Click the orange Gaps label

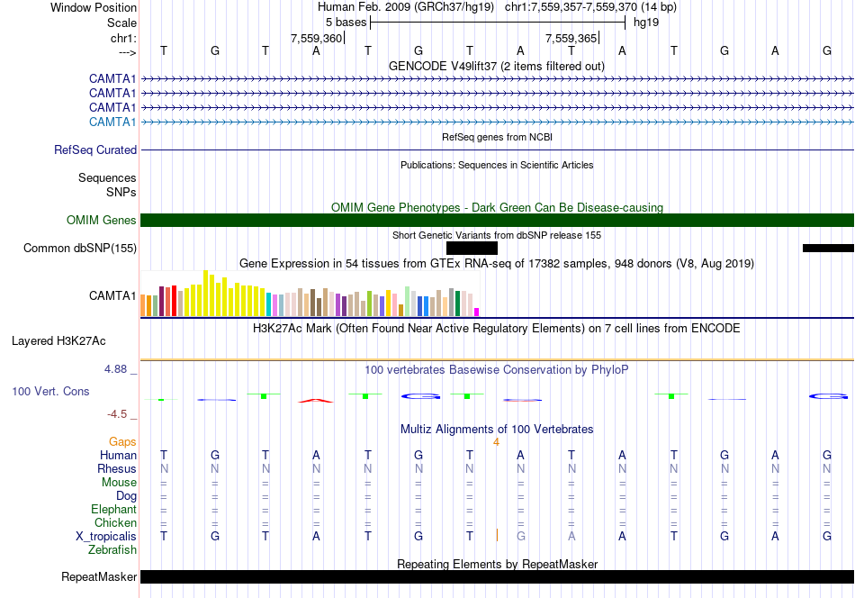pyautogui.click(x=122, y=441)
